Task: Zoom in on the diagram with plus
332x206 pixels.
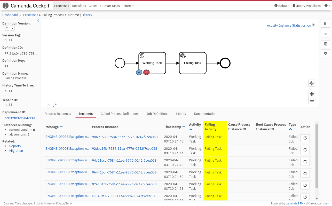Action: point(312,94)
